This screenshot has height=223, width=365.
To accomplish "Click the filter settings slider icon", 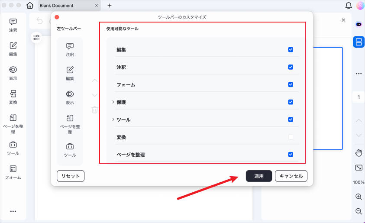I will point(36,38).
